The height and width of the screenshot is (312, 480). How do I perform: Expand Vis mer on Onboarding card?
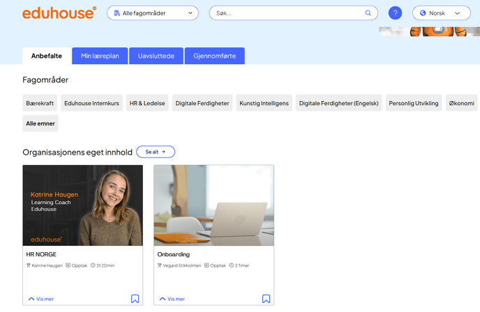172,299
